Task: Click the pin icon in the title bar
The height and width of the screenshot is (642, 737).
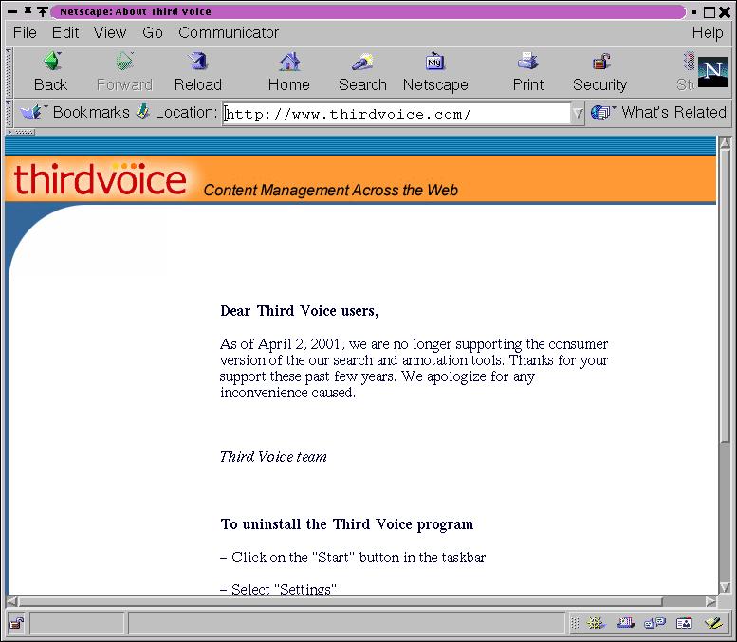Action: 28,11
